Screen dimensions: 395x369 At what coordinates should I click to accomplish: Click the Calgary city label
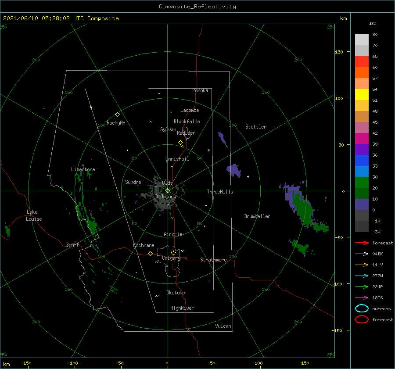click(x=171, y=258)
